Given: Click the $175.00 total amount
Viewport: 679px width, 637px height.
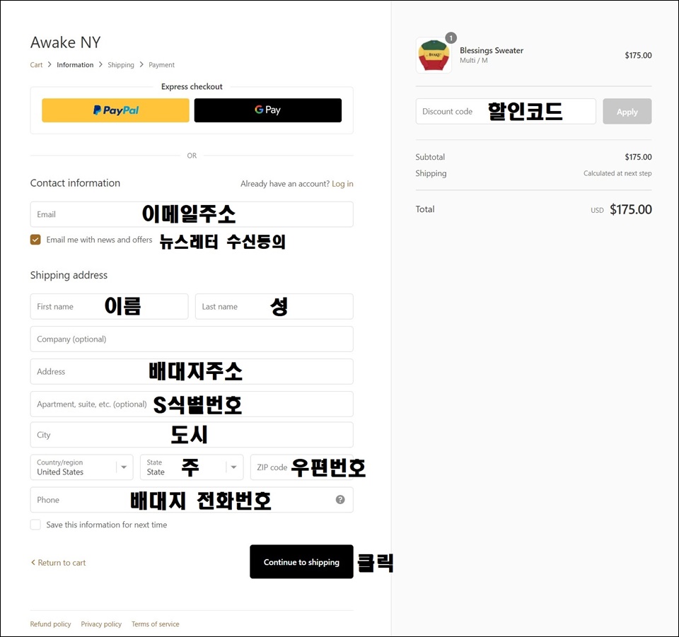Looking at the screenshot, I should 630,209.
